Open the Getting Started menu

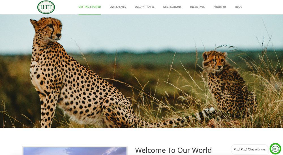coord(89,7)
